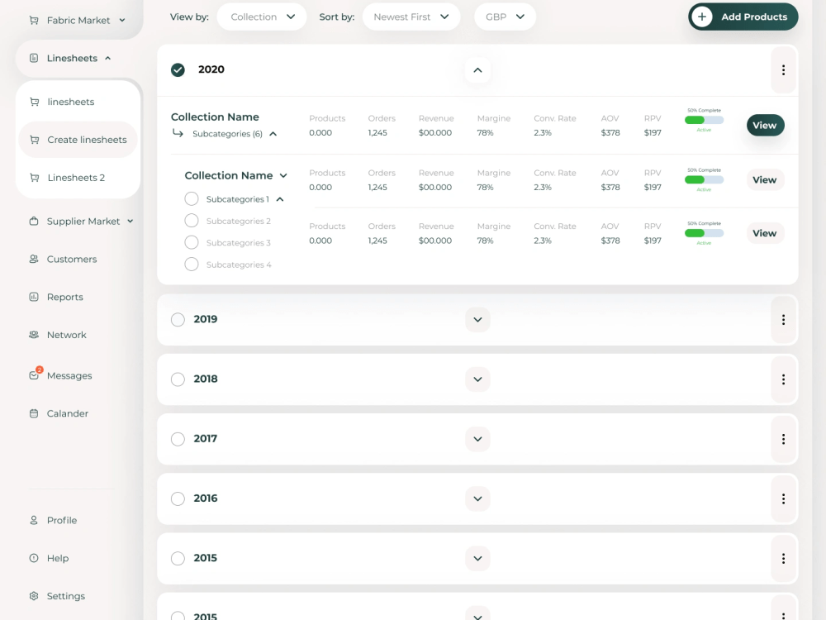Screen dimensions: 826x620
Task: Open the three-dot menu for 2019
Action: coord(783,319)
